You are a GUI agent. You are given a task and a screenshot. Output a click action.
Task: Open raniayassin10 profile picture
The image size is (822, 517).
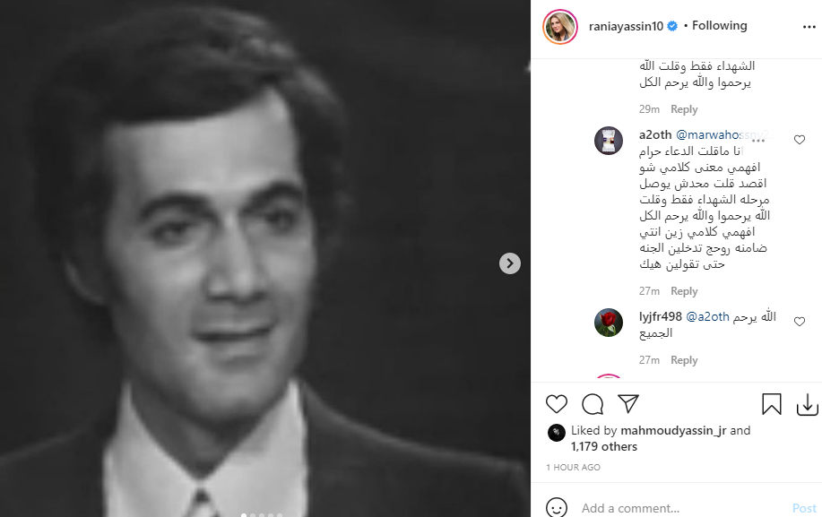pos(560,26)
